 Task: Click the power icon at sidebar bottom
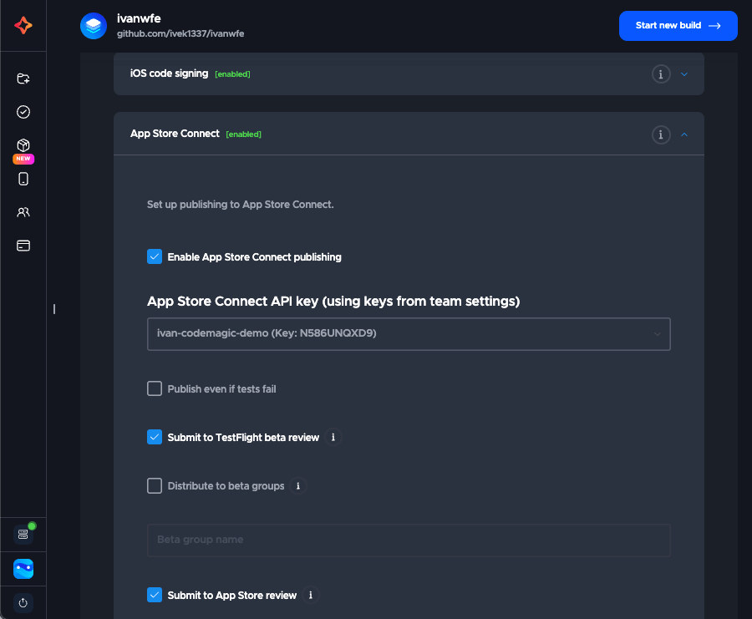coord(23,602)
